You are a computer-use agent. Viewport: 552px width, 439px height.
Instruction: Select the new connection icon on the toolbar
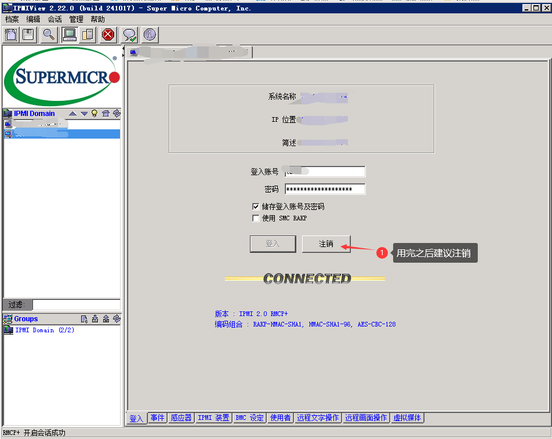pos(10,35)
